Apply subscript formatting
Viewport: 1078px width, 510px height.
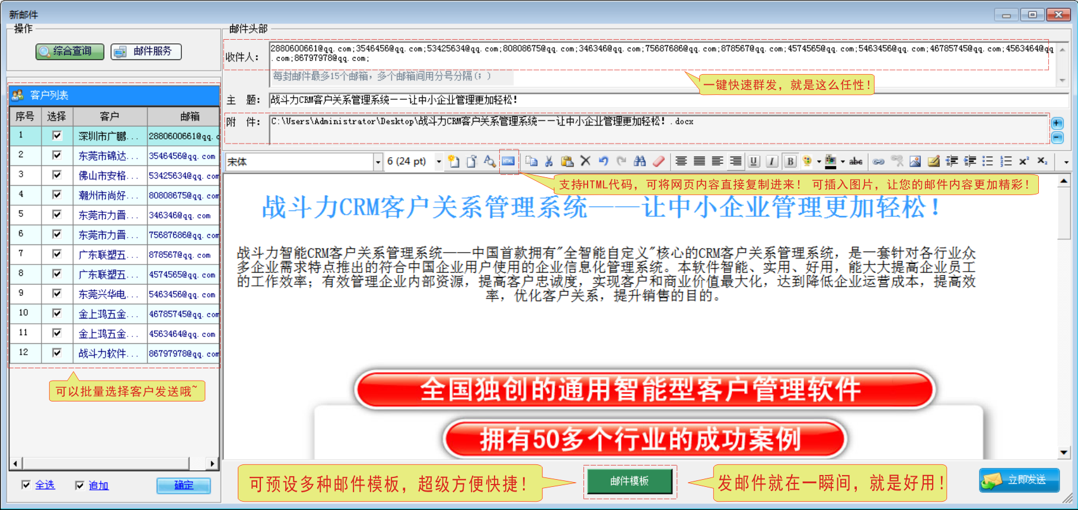1042,161
